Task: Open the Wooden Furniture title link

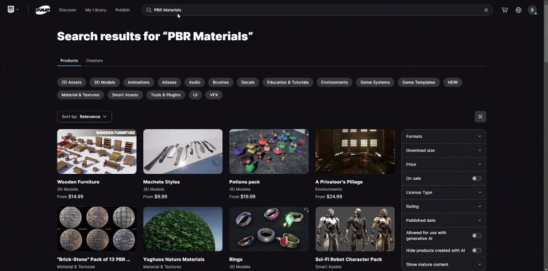Action: [78, 182]
